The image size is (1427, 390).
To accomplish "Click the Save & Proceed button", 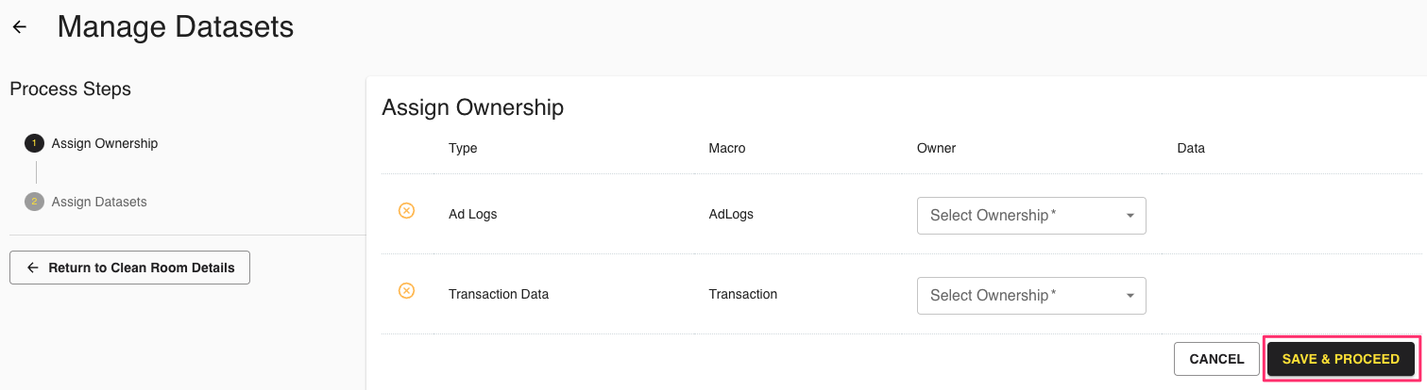I will (x=1340, y=359).
